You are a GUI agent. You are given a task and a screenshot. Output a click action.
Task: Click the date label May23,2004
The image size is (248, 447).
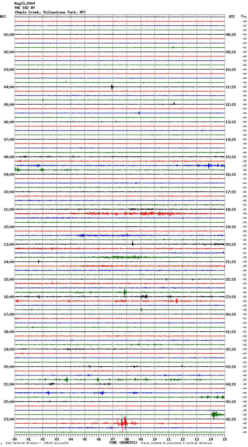(25, 3)
